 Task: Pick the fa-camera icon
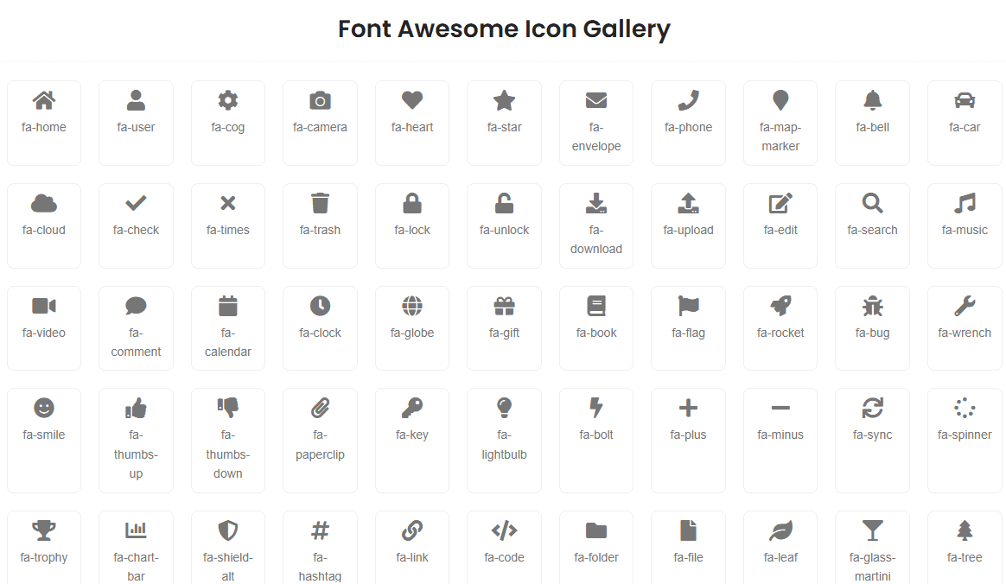tap(320, 101)
